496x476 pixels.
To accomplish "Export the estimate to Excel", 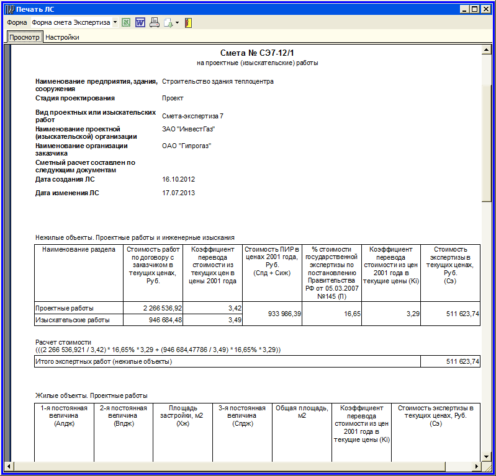I will pos(127,23).
